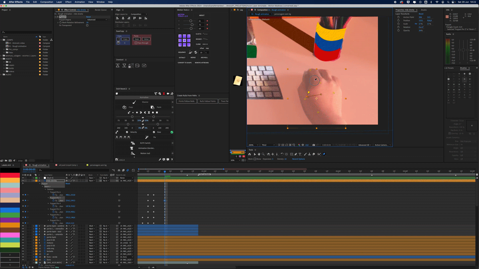Screen dimensions: 479x269
Task: Click Points Follow Nulls button
Action: (x=187, y=101)
